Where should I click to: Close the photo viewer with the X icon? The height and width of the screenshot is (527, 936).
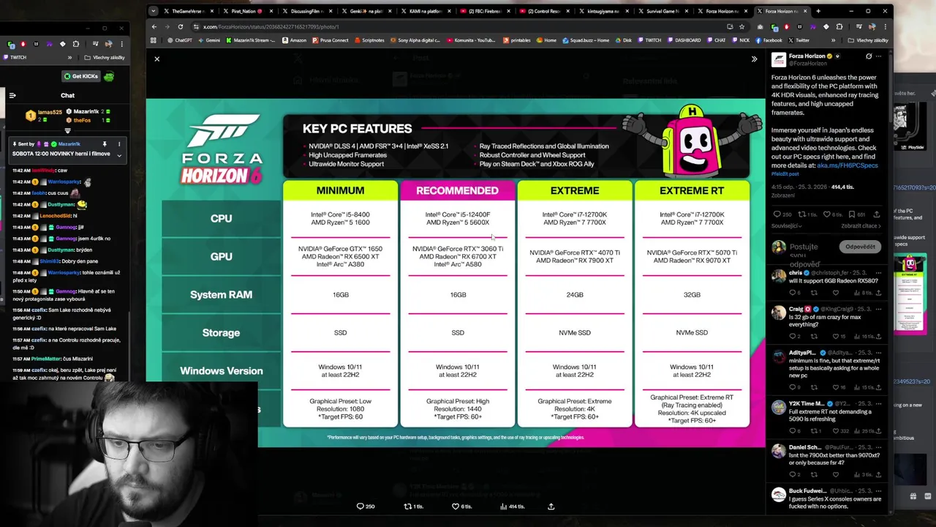coord(156,59)
